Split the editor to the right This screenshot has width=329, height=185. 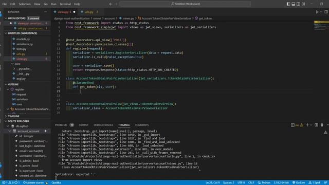326,12
